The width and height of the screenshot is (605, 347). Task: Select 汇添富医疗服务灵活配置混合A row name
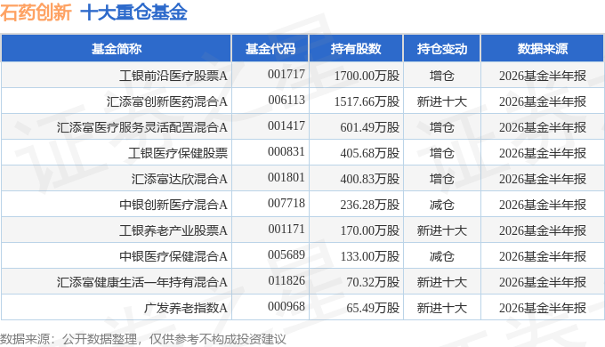pos(142,127)
